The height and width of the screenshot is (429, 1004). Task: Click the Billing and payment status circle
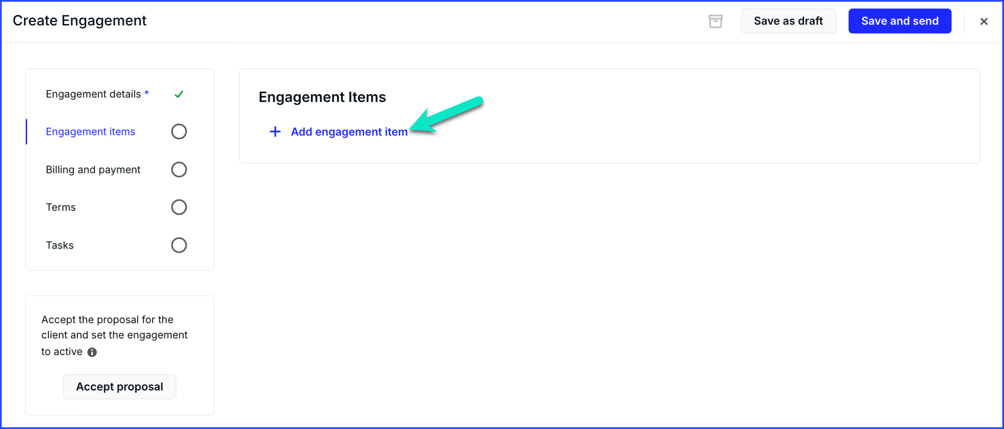click(x=179, y=169)
